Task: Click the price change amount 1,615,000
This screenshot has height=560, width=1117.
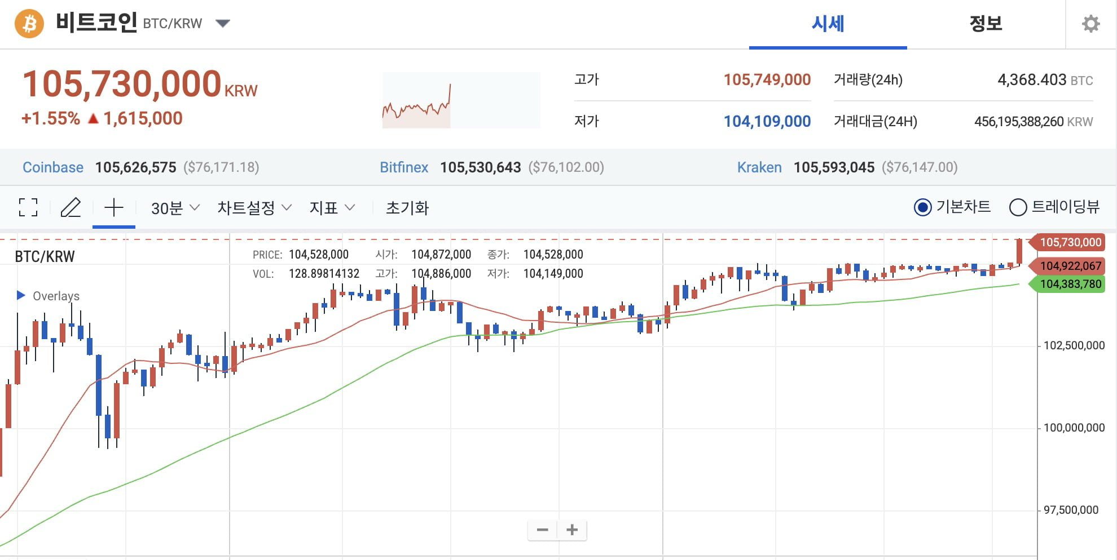Action: pos(143,118)
